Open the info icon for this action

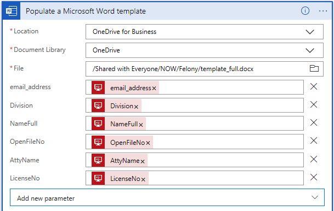(305, 10)
